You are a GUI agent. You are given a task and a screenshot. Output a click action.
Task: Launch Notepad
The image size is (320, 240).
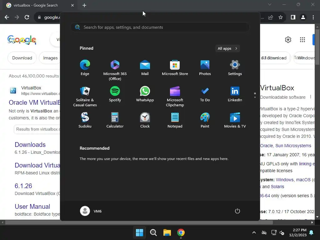175,120
